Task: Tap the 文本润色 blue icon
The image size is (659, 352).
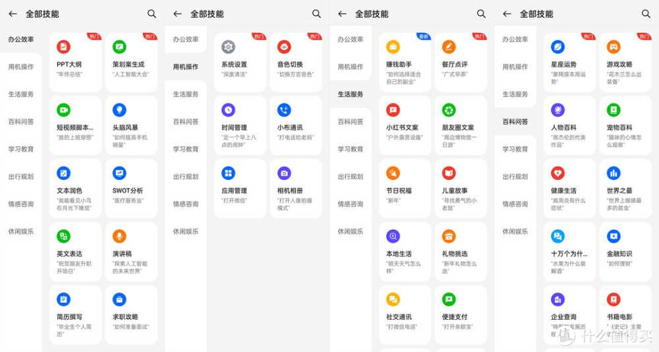Action: 63,173
